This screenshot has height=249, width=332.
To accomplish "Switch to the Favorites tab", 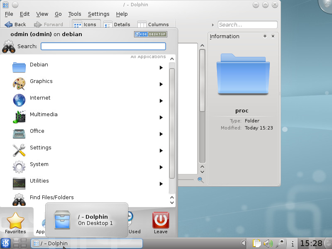I will 15,222.
